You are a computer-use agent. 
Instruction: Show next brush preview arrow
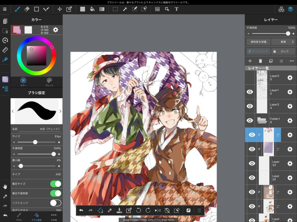click(60, 111)
